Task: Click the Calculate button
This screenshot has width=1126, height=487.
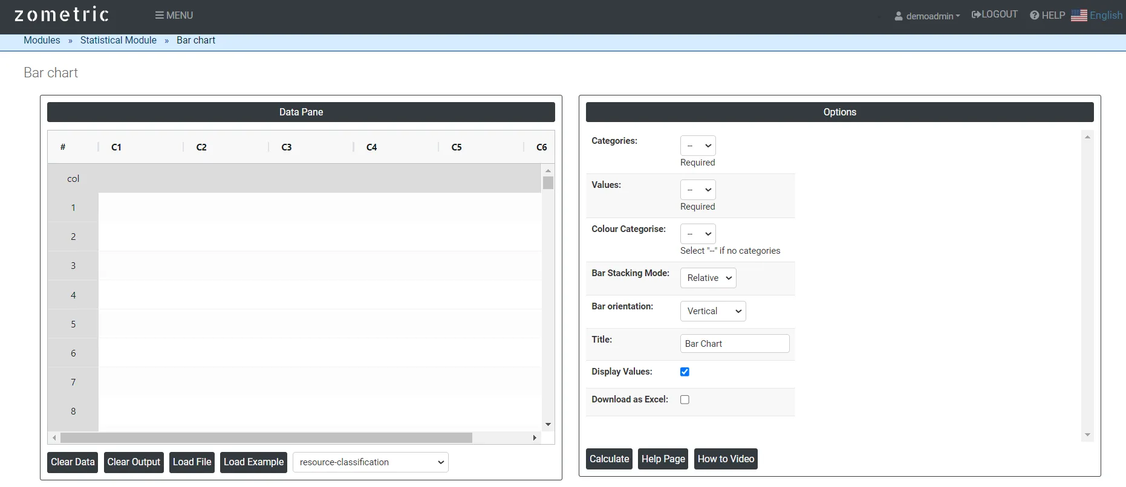Action: click(x=609, y=459)
